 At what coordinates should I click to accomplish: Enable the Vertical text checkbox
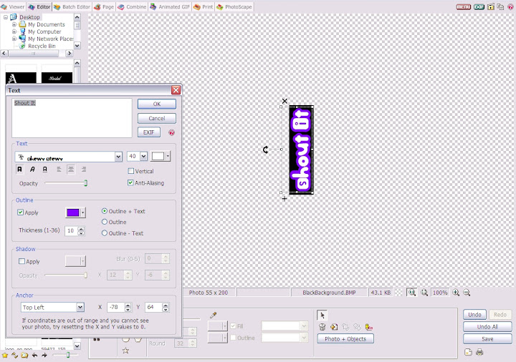click(x=130, y=172)
